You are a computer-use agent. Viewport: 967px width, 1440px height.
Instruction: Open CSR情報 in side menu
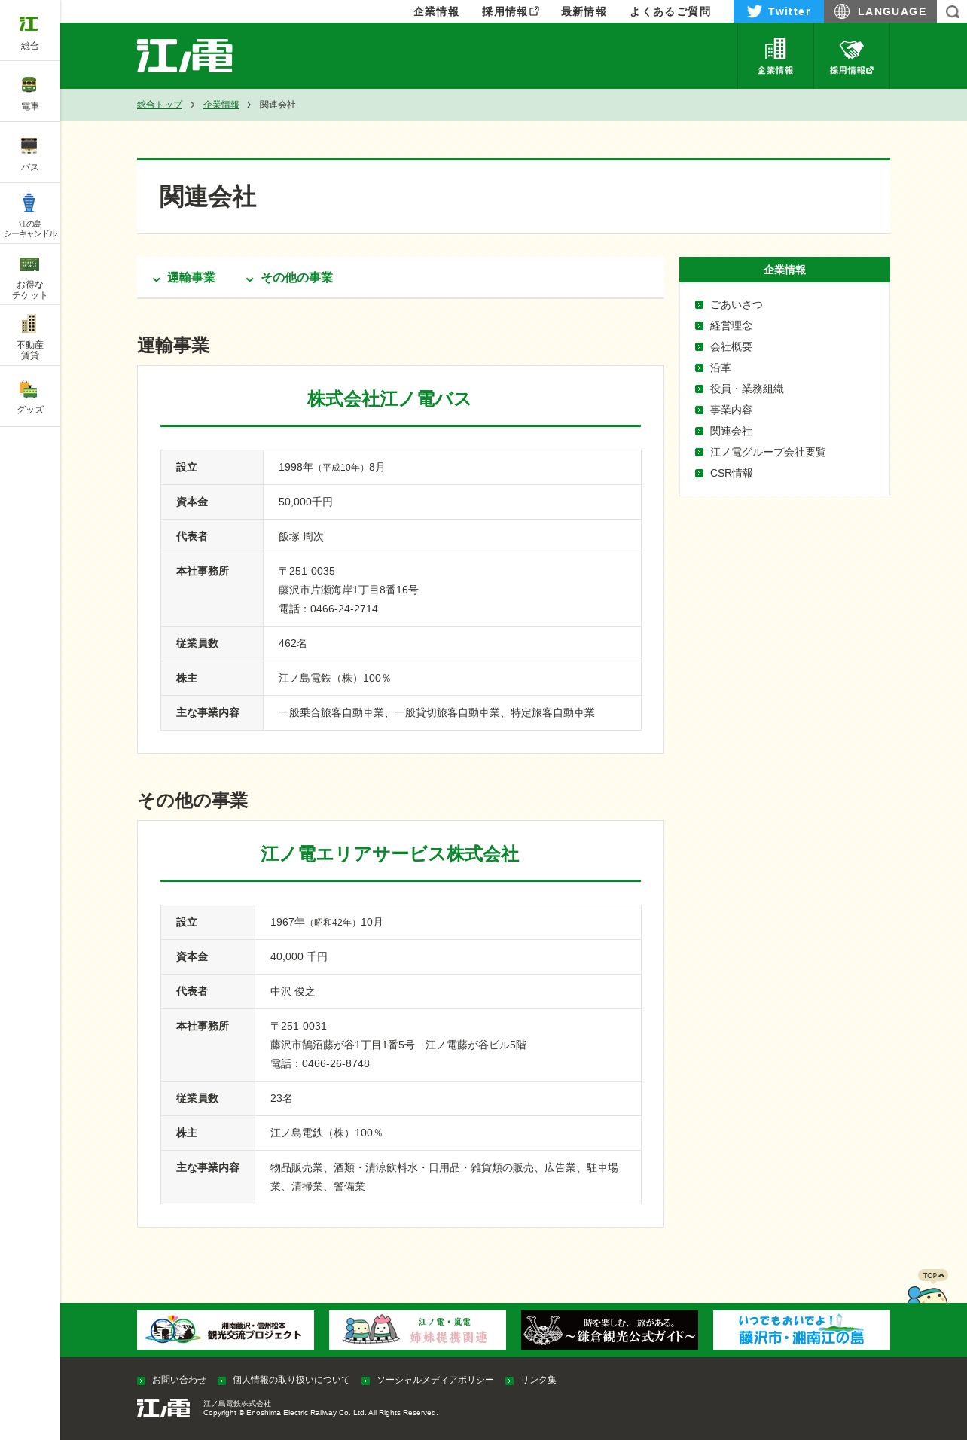pos(731,473)
